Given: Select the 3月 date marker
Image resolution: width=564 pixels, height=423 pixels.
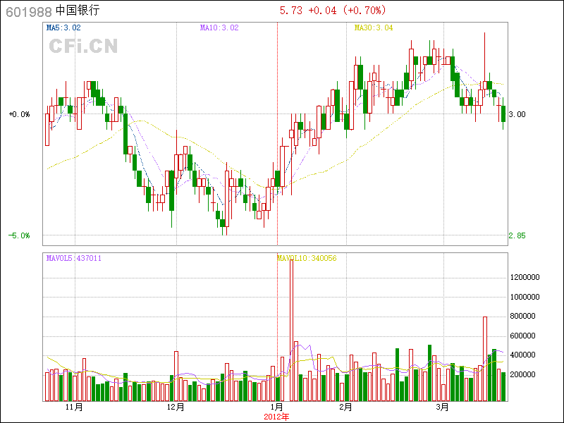Looking at the screenshot, I should pos(442,407).
